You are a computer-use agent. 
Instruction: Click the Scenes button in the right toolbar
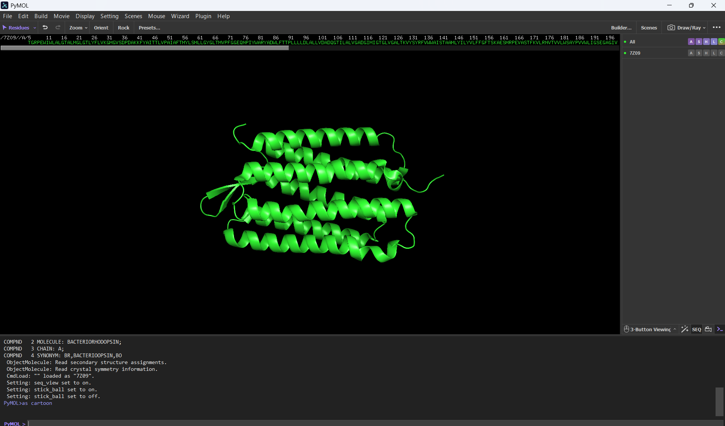tap(649, 28)
